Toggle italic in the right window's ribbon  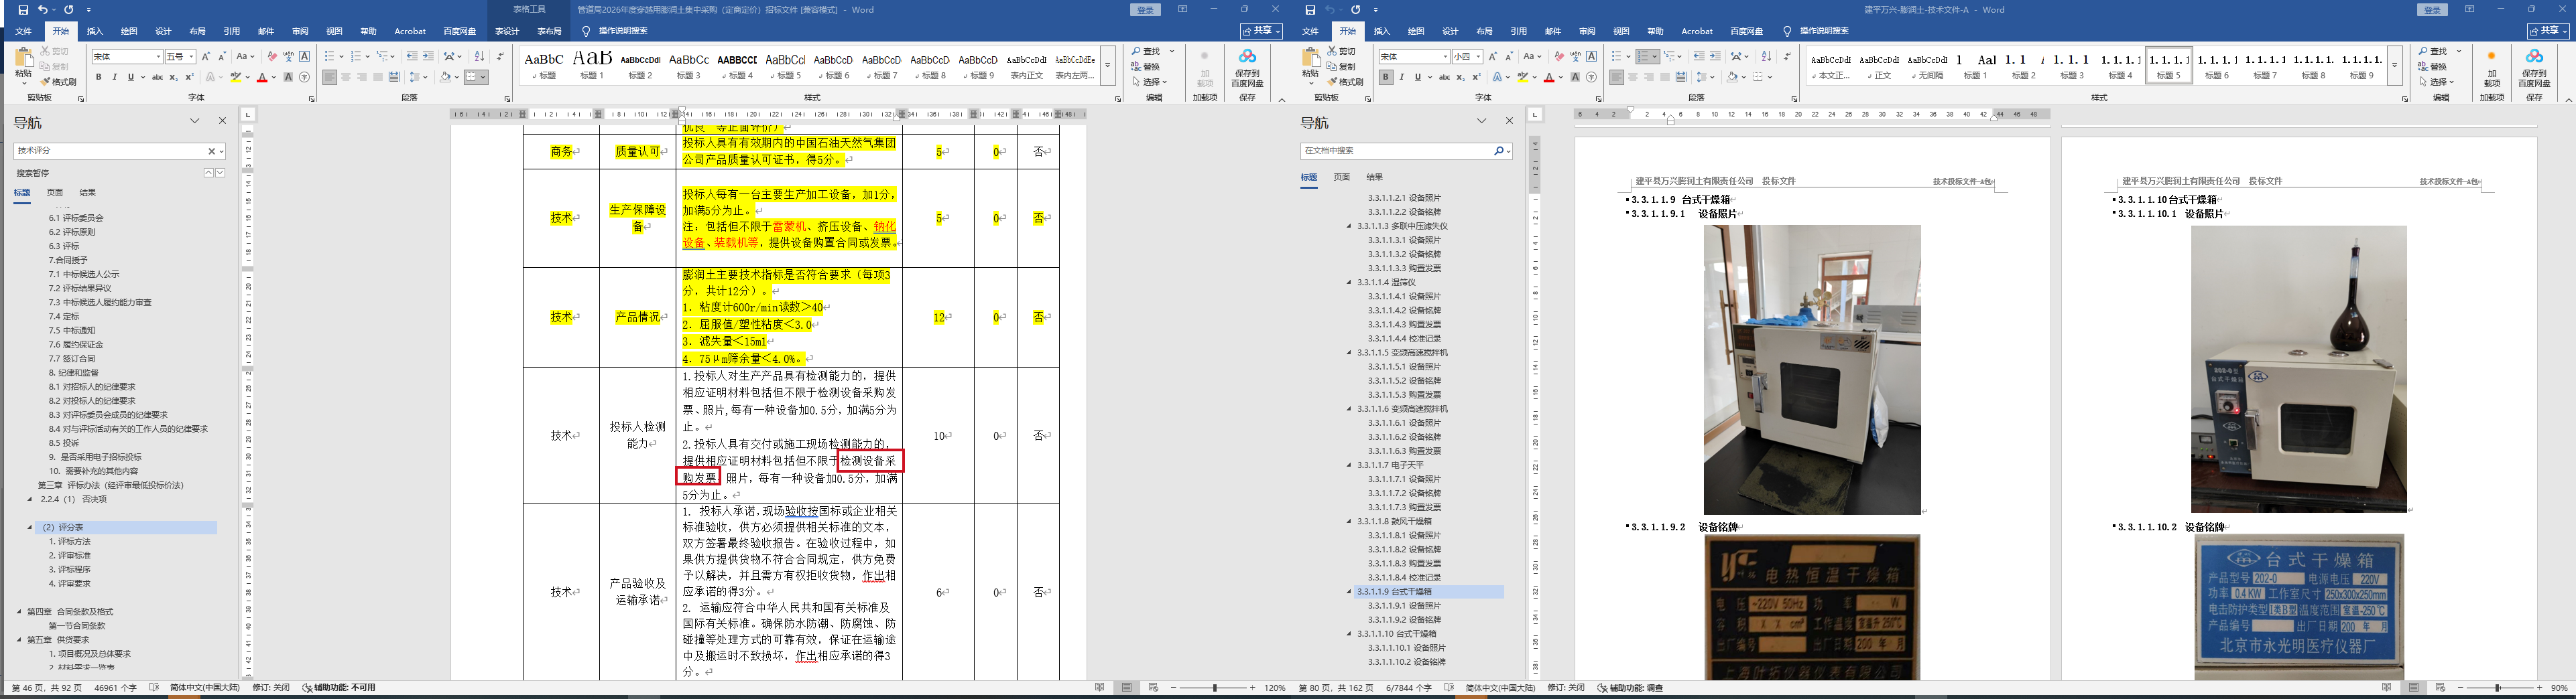point(1401,77)
